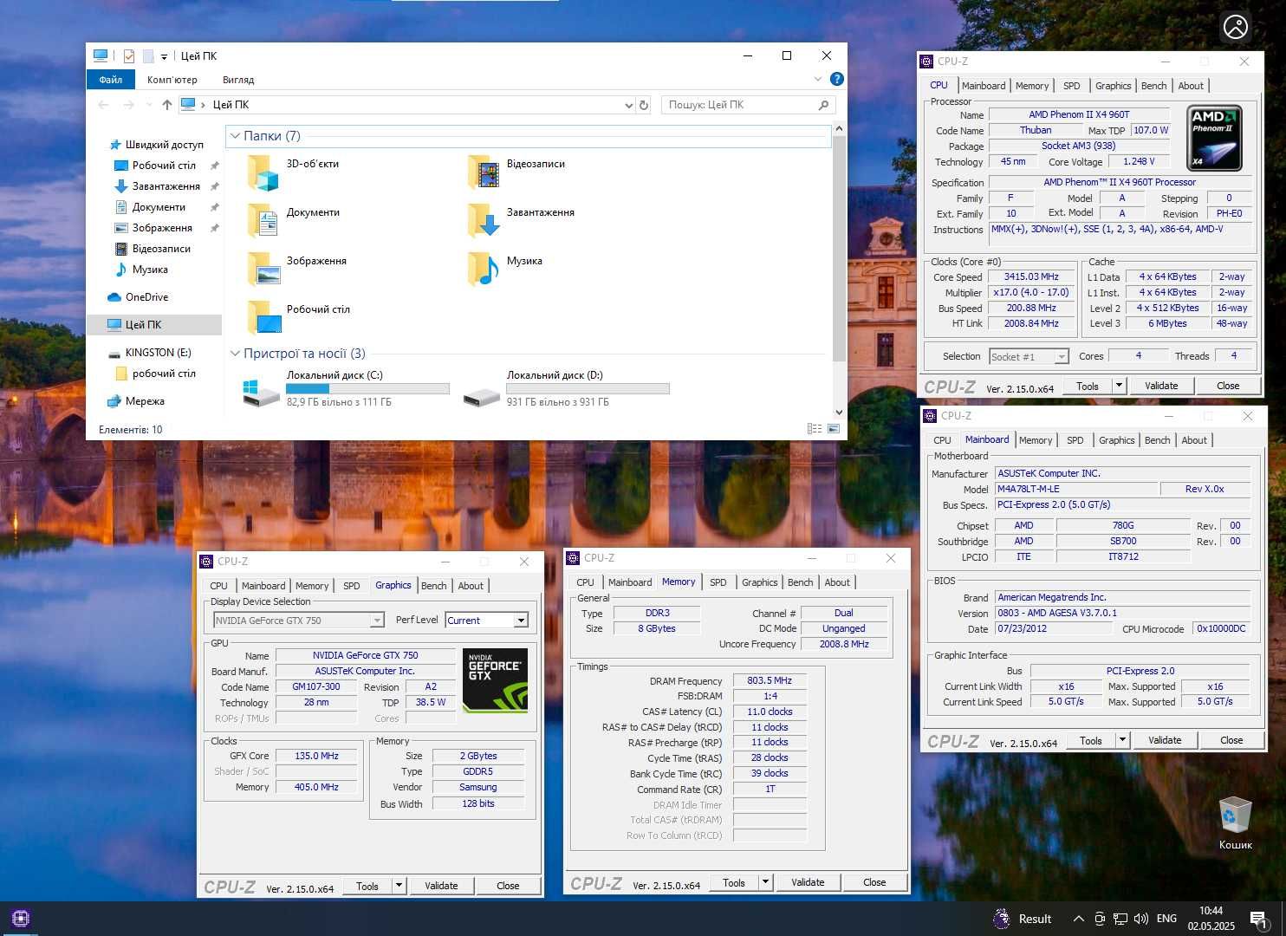Click the taskbar clock showing 10:44
The width and height of the screenshot is (1286, 936).
tap(1211, 919)
